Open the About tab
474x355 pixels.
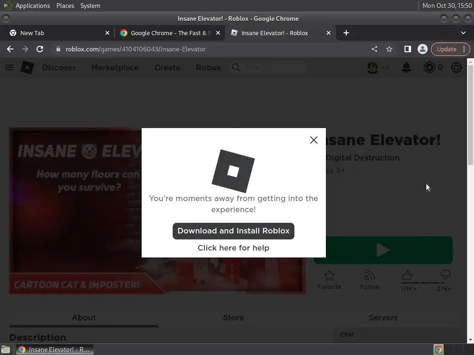pyautogui.click(x=84, y=318)
